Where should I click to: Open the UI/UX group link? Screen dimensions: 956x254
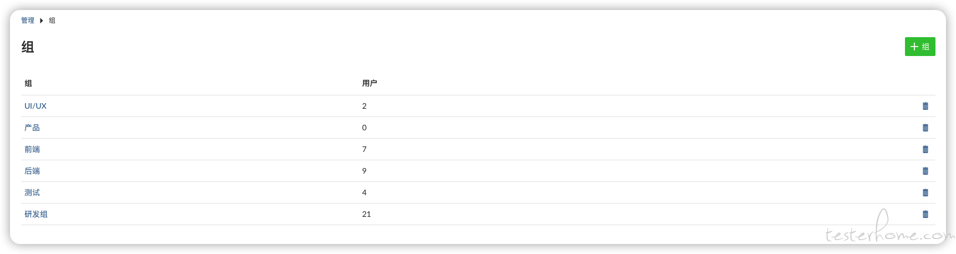36,106
